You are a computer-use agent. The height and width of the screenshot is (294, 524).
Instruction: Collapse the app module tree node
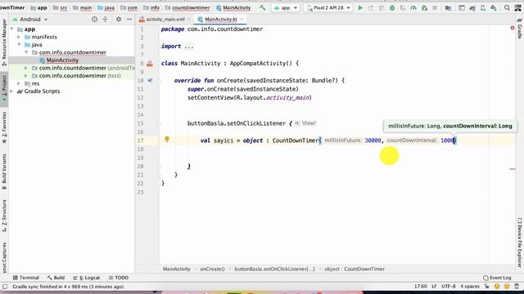11,29
